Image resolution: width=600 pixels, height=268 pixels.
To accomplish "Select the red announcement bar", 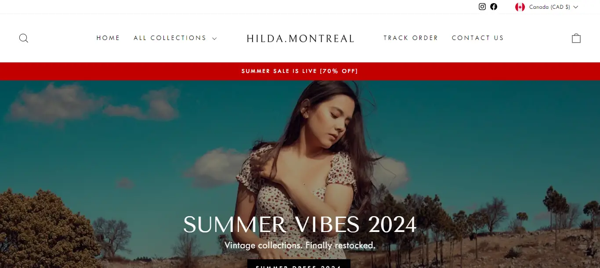I will [x=300, y=71].
